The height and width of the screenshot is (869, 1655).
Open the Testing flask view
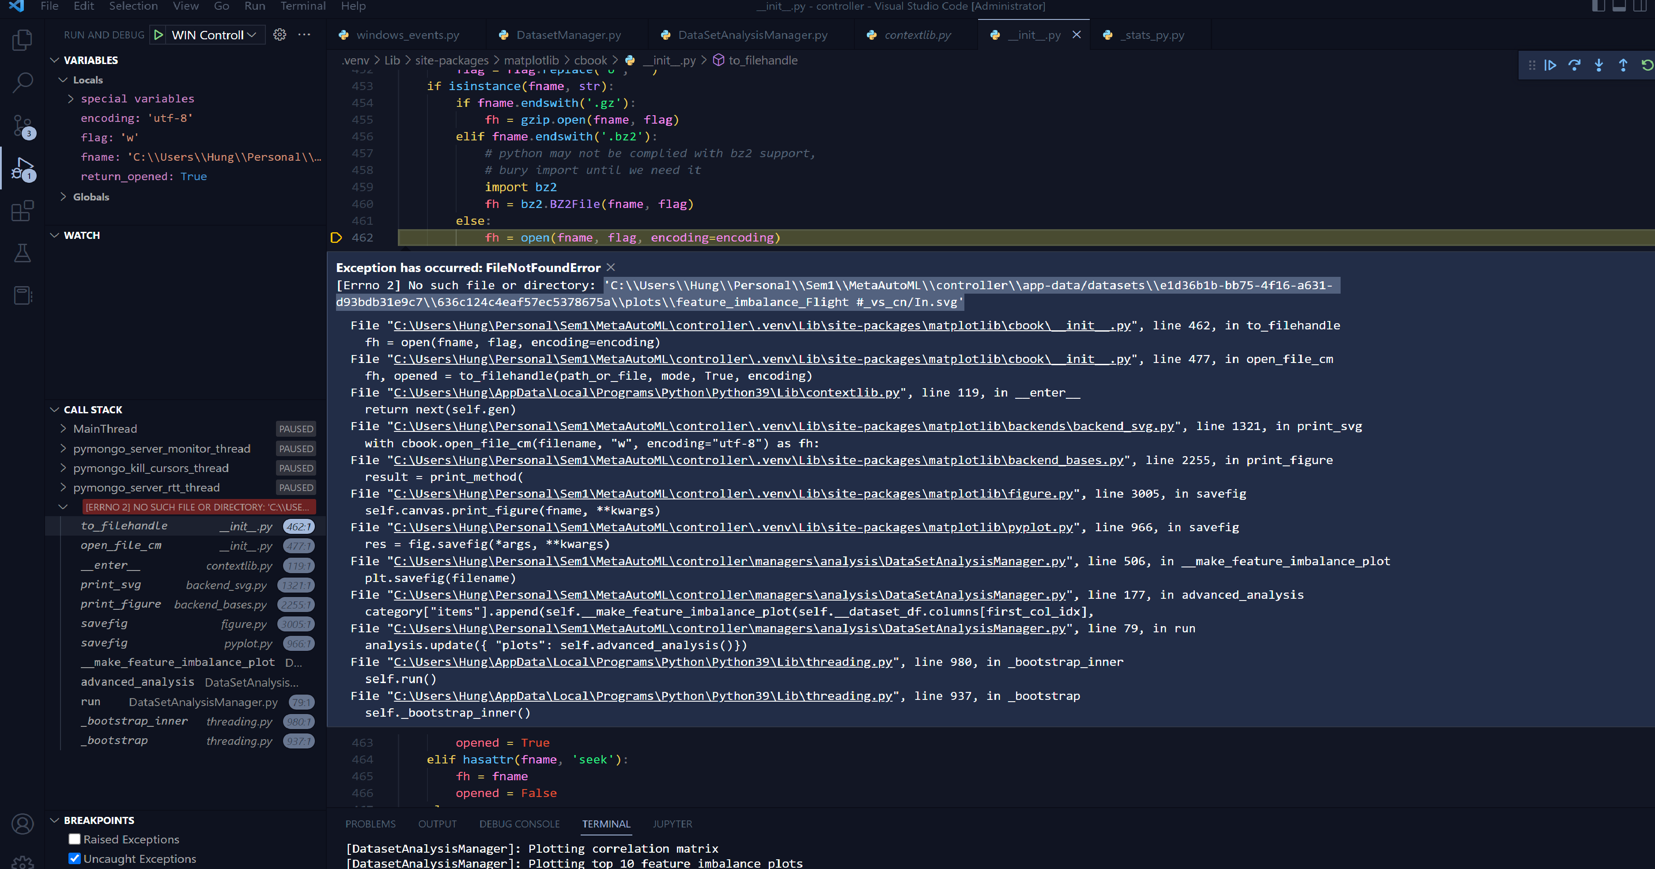23,253
